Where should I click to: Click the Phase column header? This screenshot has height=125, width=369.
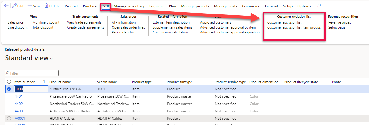click(x=337, y=82)
